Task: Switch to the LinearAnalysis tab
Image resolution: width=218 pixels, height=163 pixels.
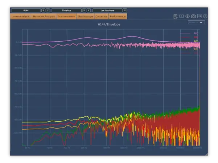Action: point(21,16)
